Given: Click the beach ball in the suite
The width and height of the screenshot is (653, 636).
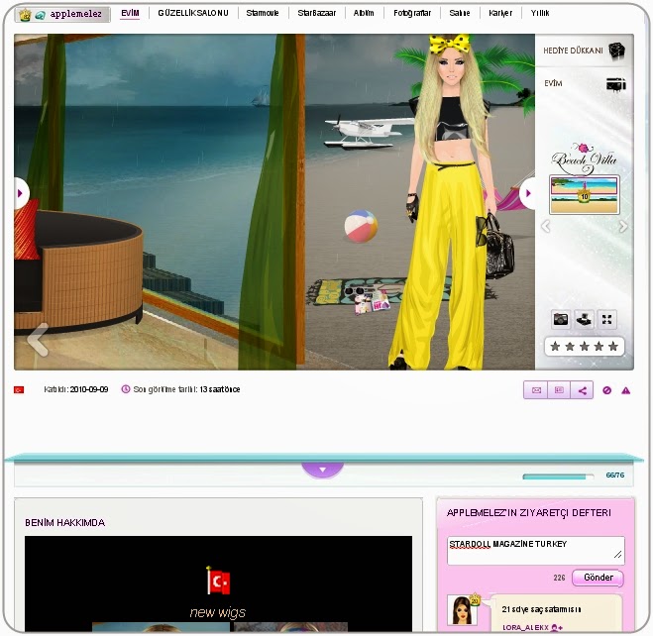Looking at the screenshot, I should (x=361, y=226).
